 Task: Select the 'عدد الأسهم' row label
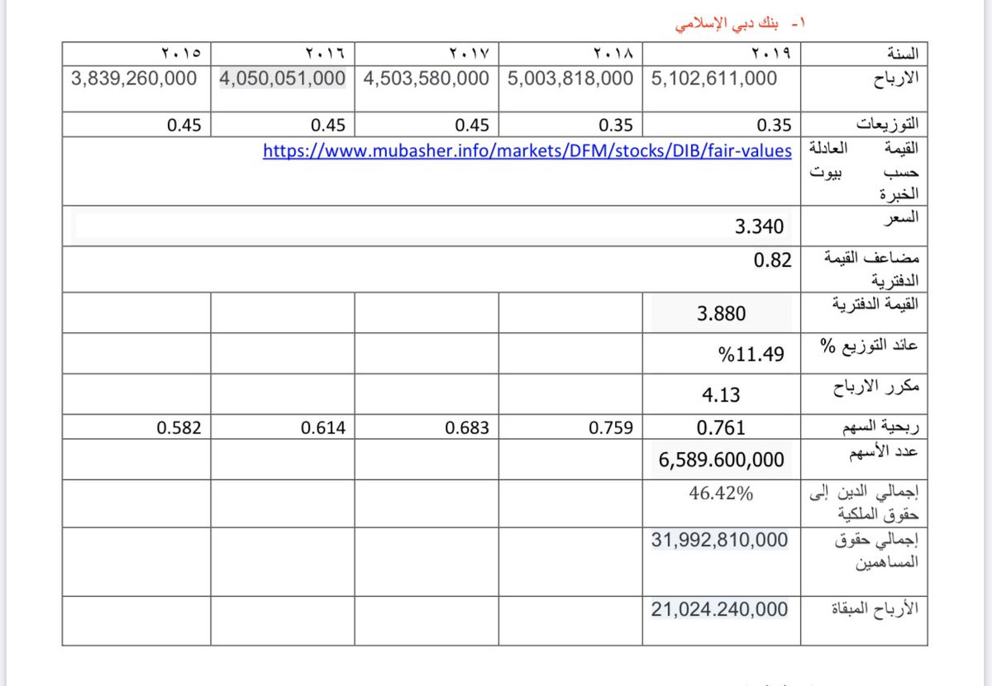(883, 451)
